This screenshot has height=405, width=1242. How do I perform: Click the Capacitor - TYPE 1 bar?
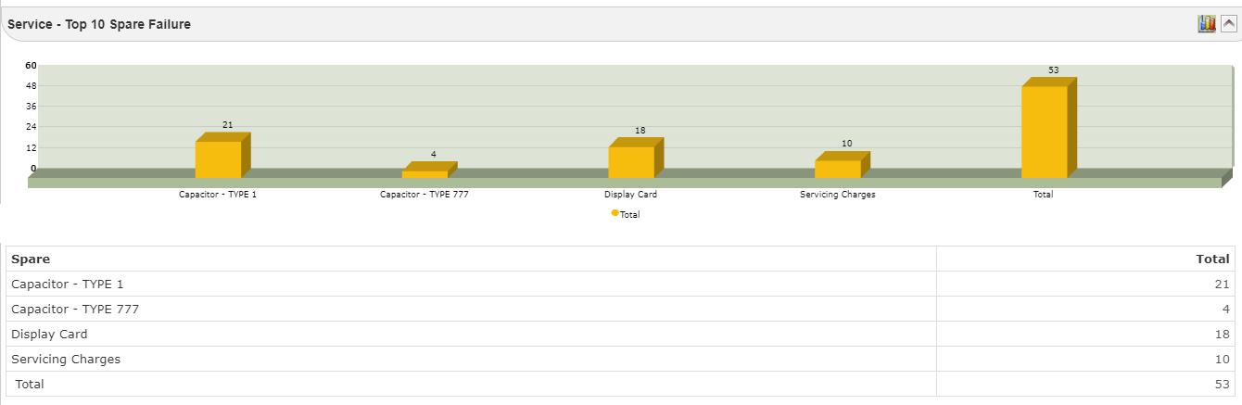click(222, 155)
